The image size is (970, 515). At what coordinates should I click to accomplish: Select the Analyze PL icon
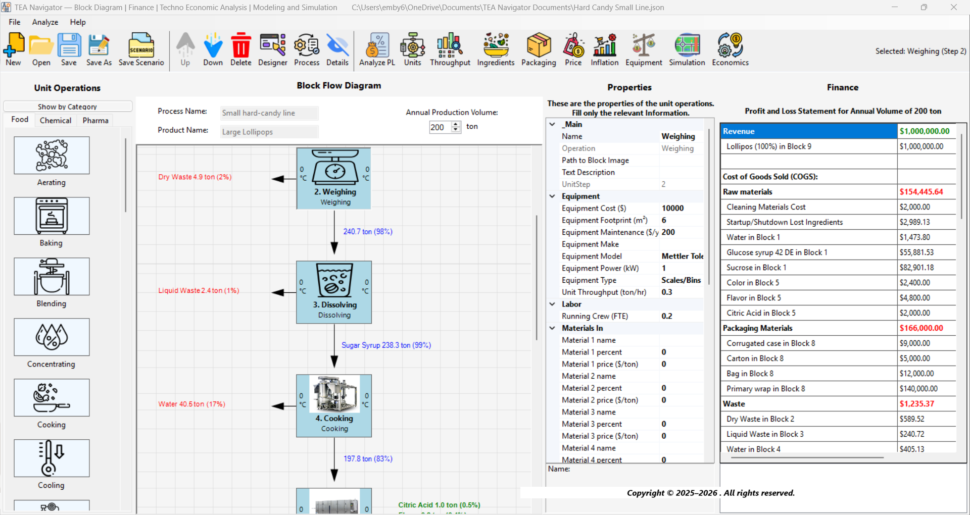376,49
